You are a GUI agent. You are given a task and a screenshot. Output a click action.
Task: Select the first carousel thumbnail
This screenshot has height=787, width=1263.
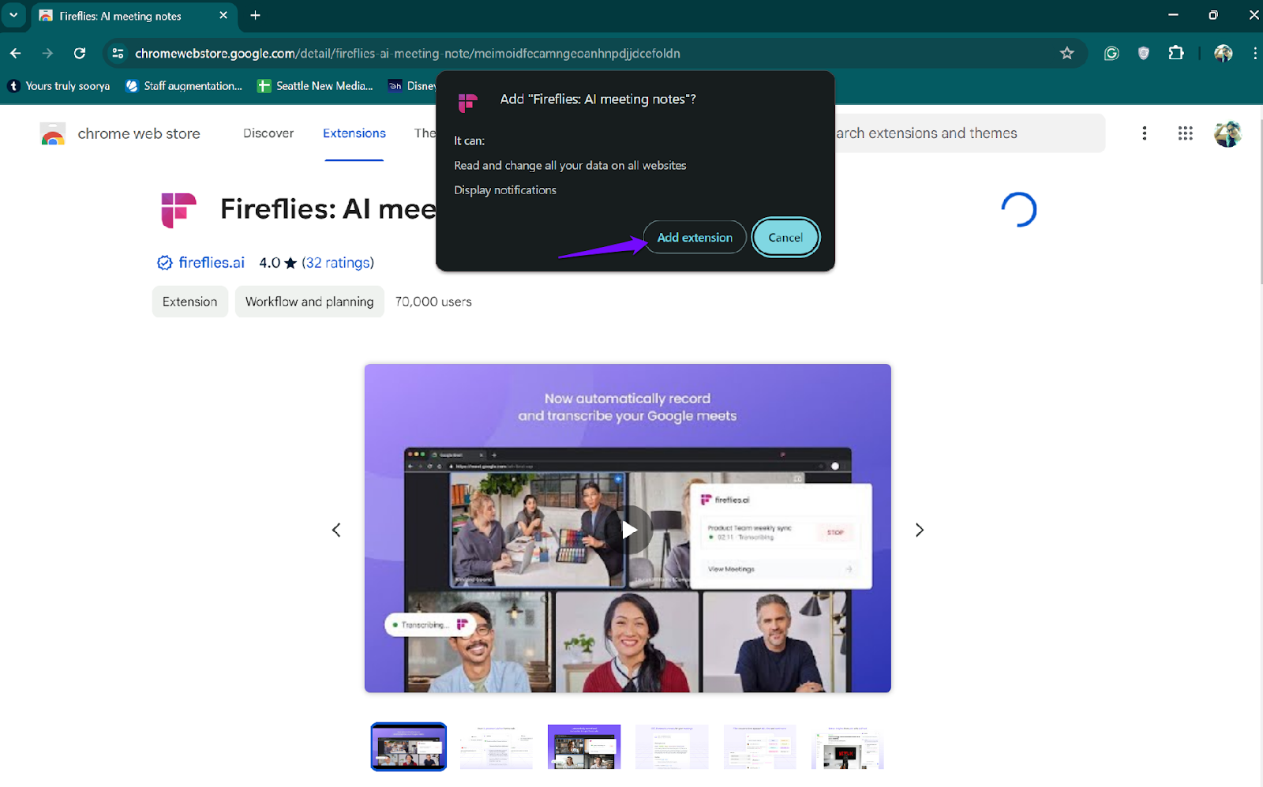[x=409, y=747]
